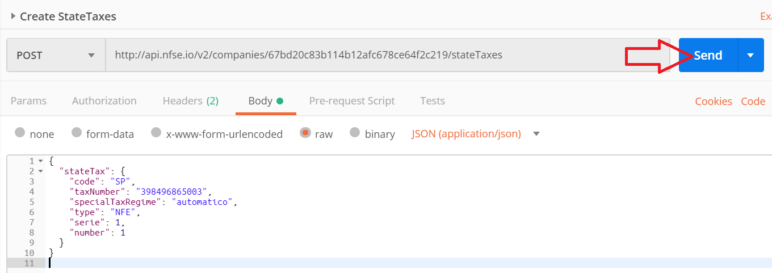Screen dimensions: 772x273
Task: Collapse the stateTax object fold arrow
Action: pos(40,171)
